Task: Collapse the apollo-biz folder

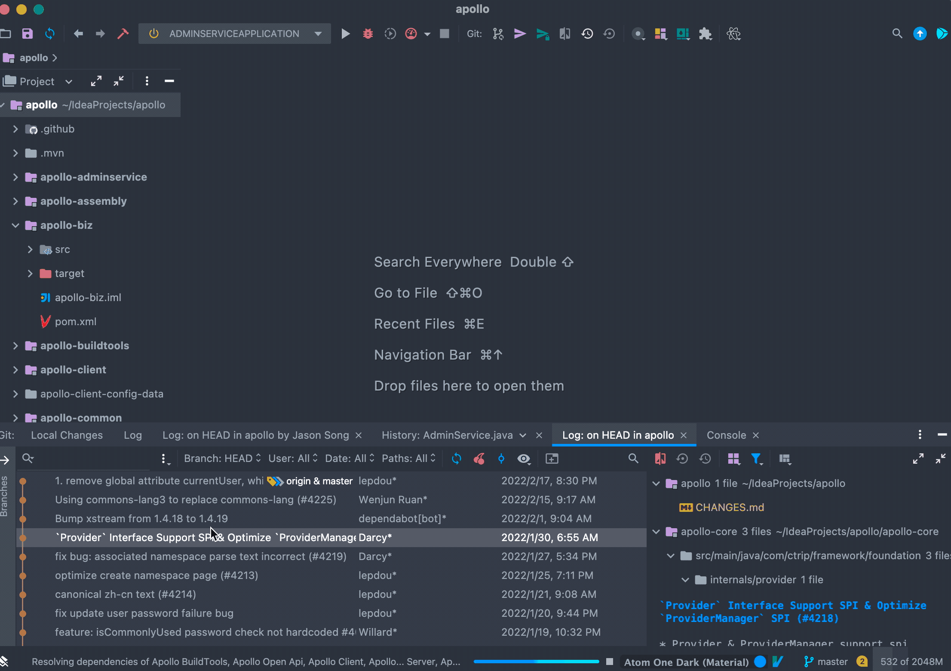Action: (15, 225)
